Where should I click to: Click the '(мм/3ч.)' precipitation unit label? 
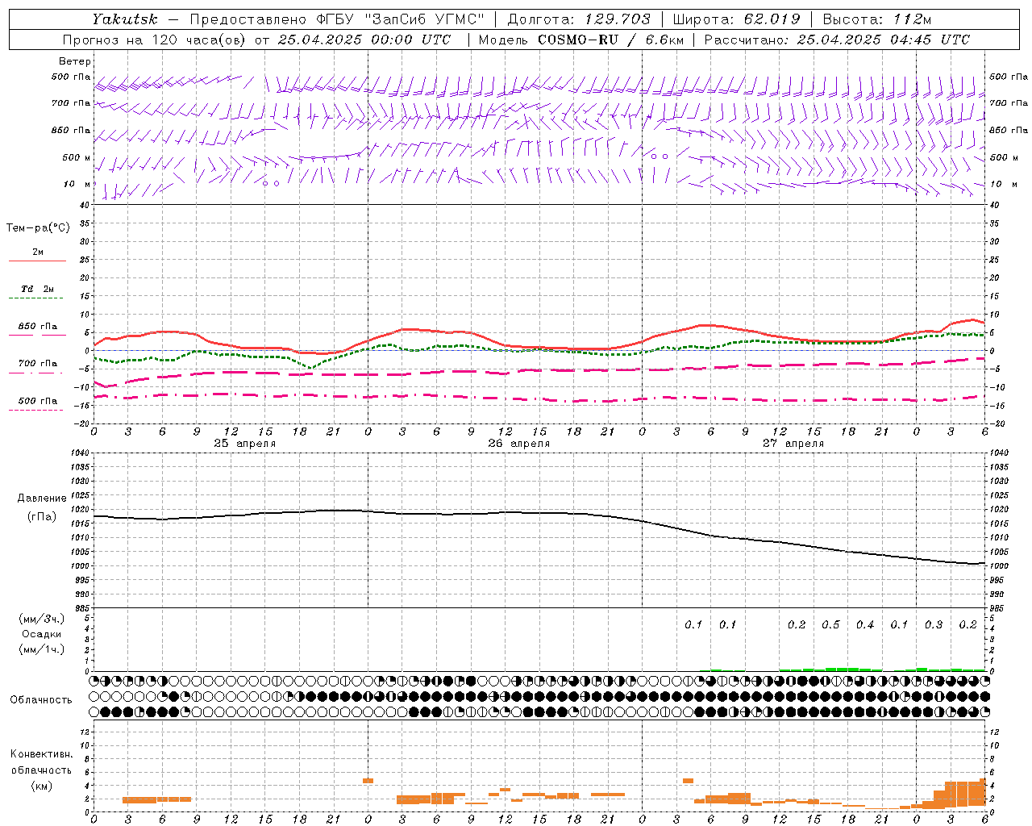coord(42,619)
